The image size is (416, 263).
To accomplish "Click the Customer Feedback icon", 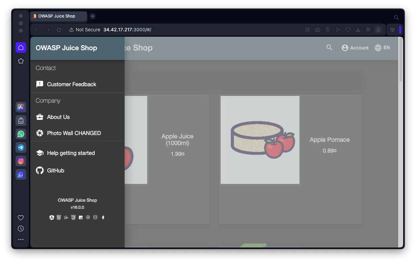I will pyautogui.click(x=40, y=84).
